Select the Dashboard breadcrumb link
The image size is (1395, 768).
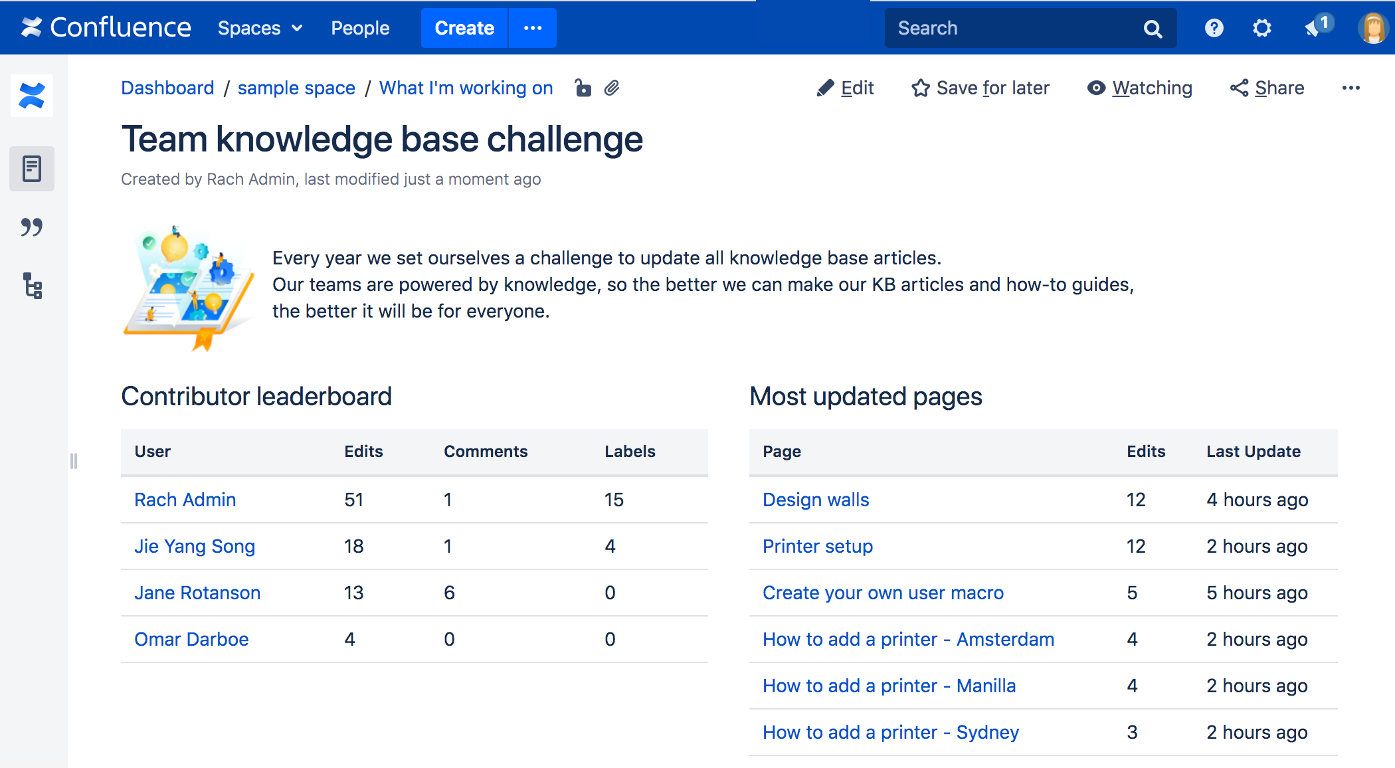(167, 89)
